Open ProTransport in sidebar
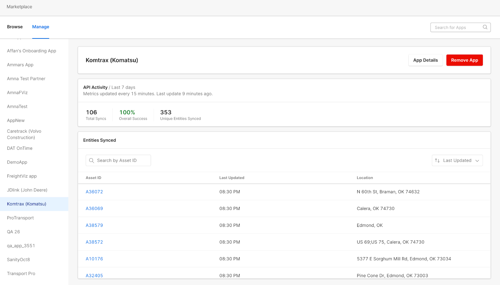 click(20, 218)
